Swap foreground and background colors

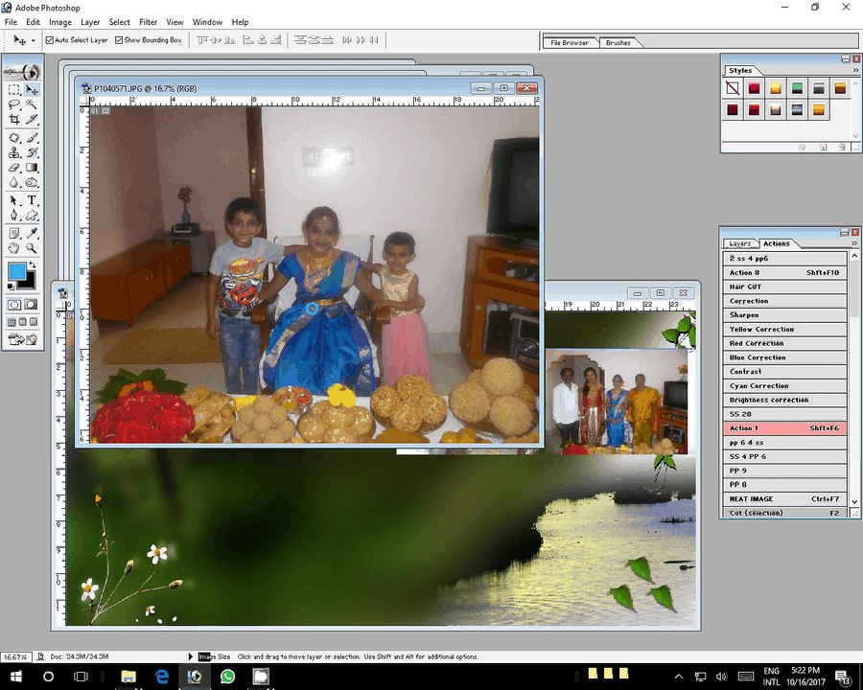[32, 265]
